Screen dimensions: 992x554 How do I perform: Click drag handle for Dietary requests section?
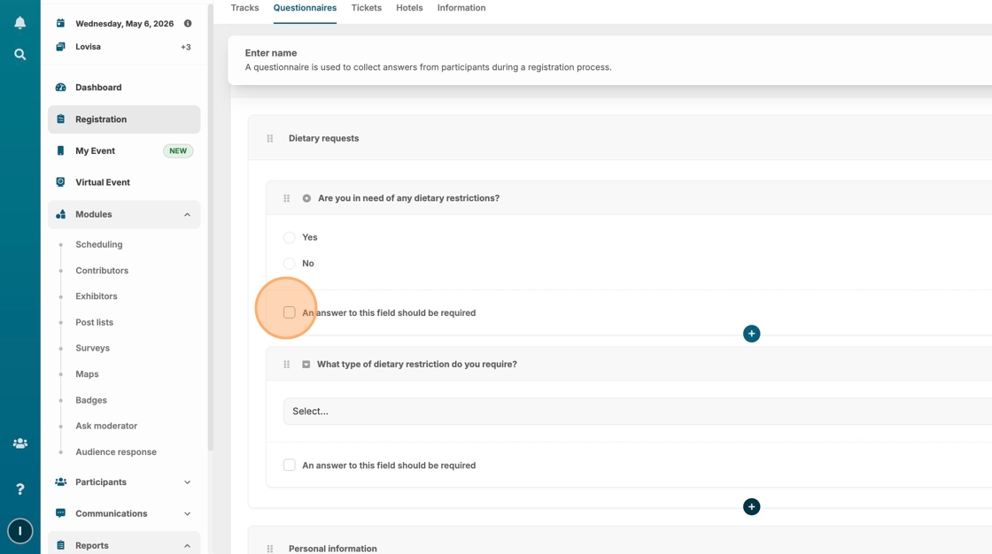pos(270,139)
